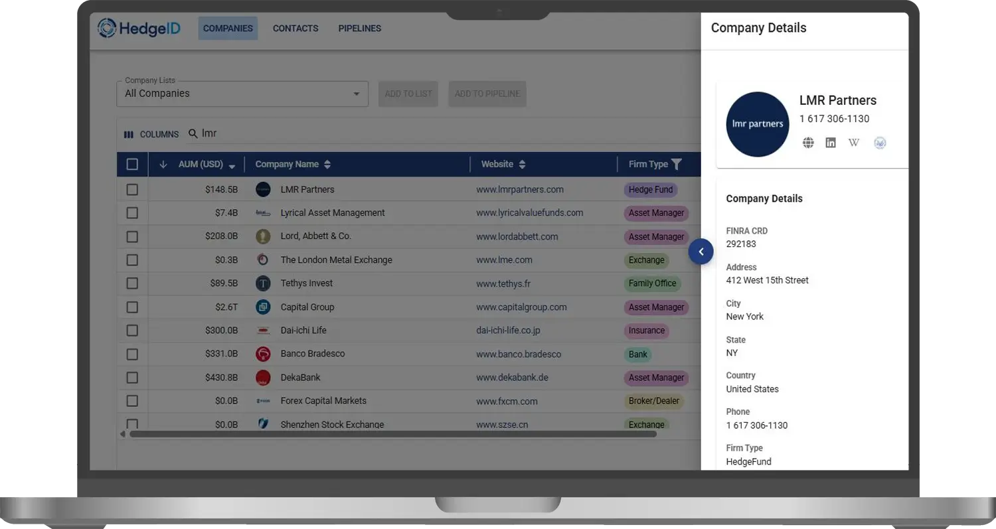Click the horizontal table scrollbar
This screenshot has height=529, width=996.
[392, 434]
